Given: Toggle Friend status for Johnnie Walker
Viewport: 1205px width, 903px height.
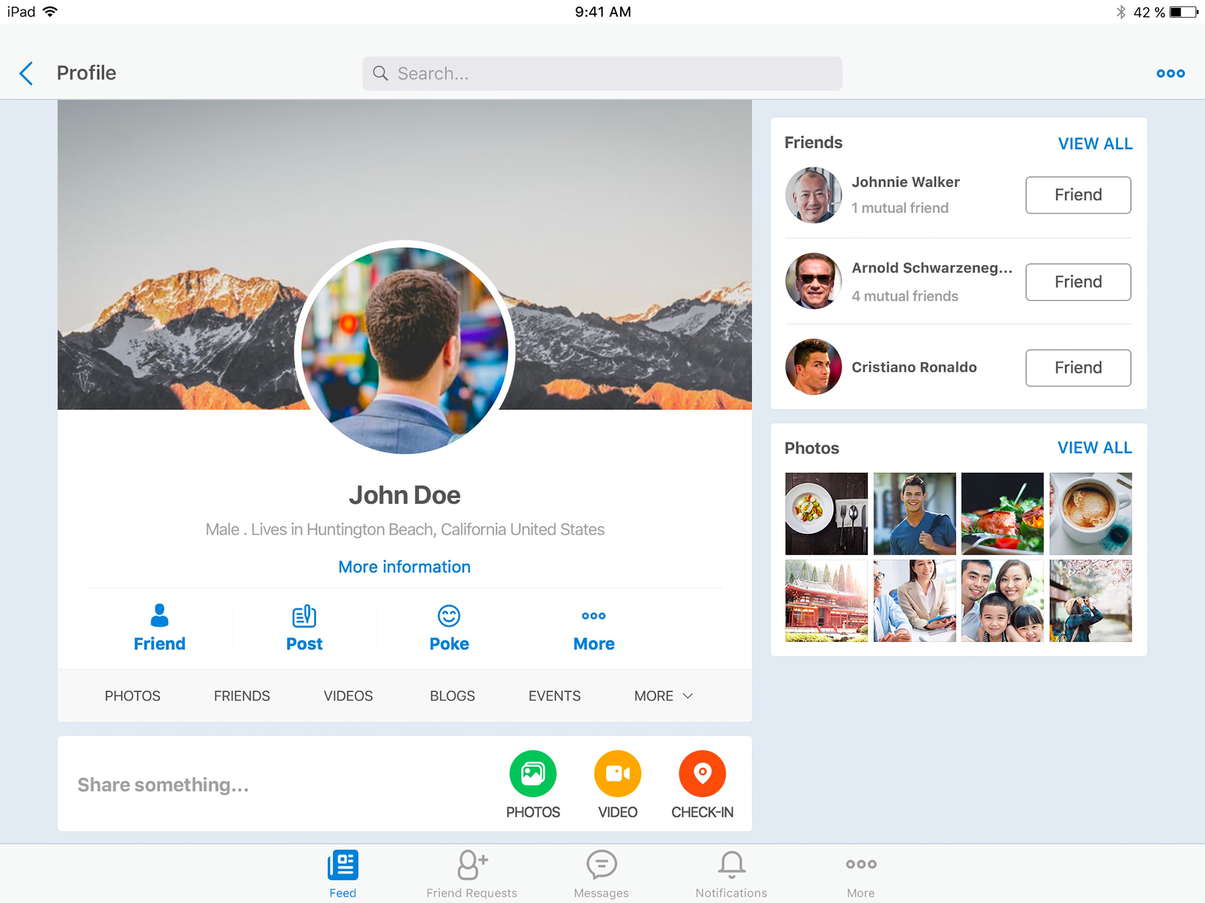Looking at the screenshot, I should click(x=1078, y=195).
